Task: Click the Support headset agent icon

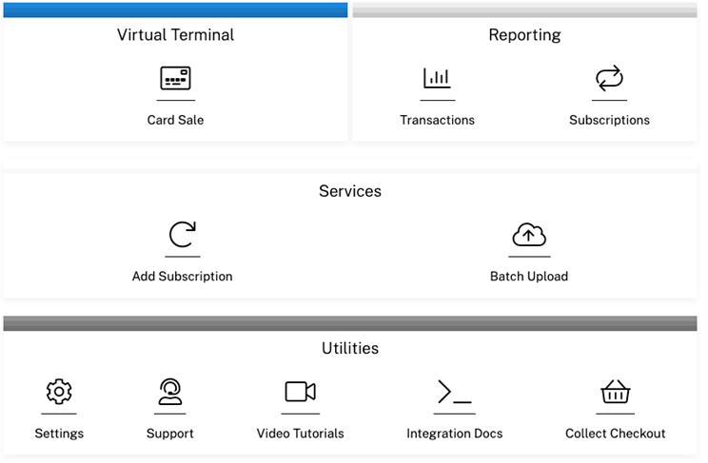Action: click(x=170, y=392)
